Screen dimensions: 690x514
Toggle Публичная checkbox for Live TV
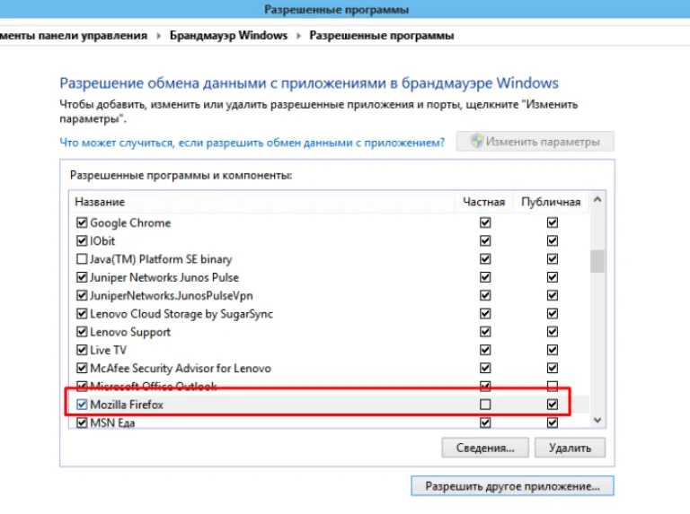click(553, 350)
